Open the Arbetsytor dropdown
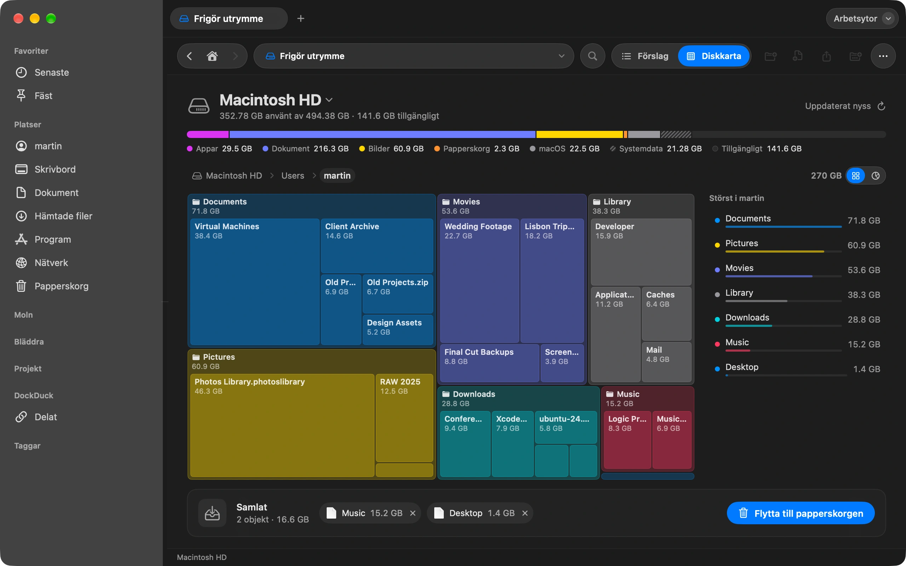The width and height of the screenshot is (906, 566). [862, 18]
